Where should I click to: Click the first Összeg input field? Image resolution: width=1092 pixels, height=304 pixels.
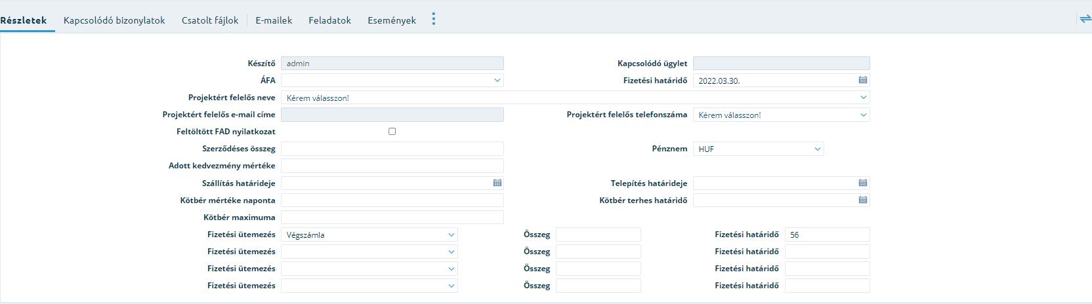tap(598, 235)
